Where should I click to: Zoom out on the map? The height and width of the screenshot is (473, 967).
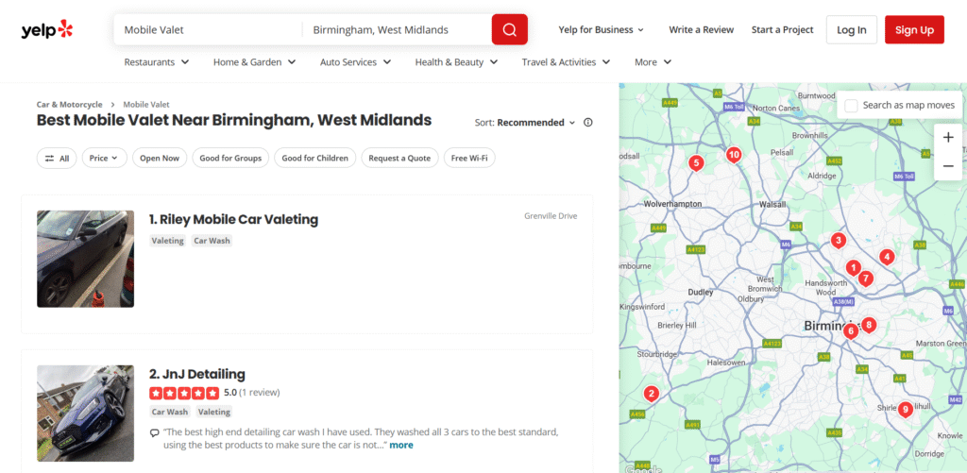(x=948, y=167)
